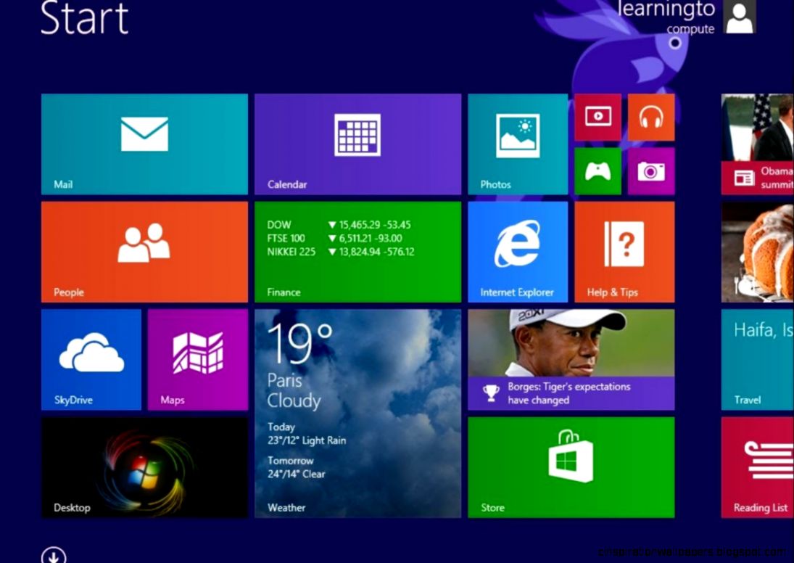Open Internet Explorer
794x563 pixels.
click(x=518, y=250)
